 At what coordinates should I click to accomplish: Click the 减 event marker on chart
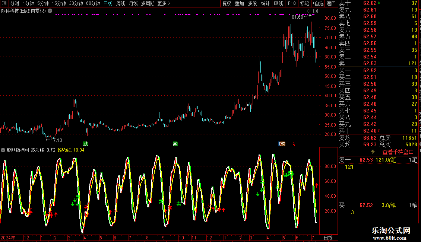tap(175, 144)
